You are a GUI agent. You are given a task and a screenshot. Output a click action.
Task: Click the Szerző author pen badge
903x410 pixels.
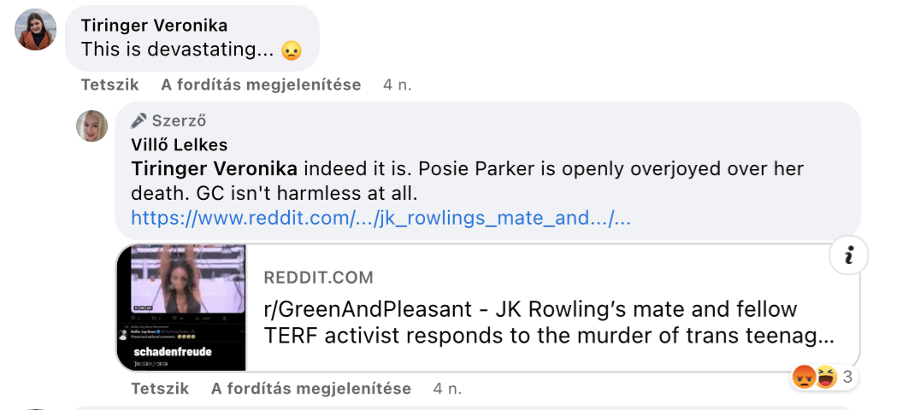coord(140,120)
